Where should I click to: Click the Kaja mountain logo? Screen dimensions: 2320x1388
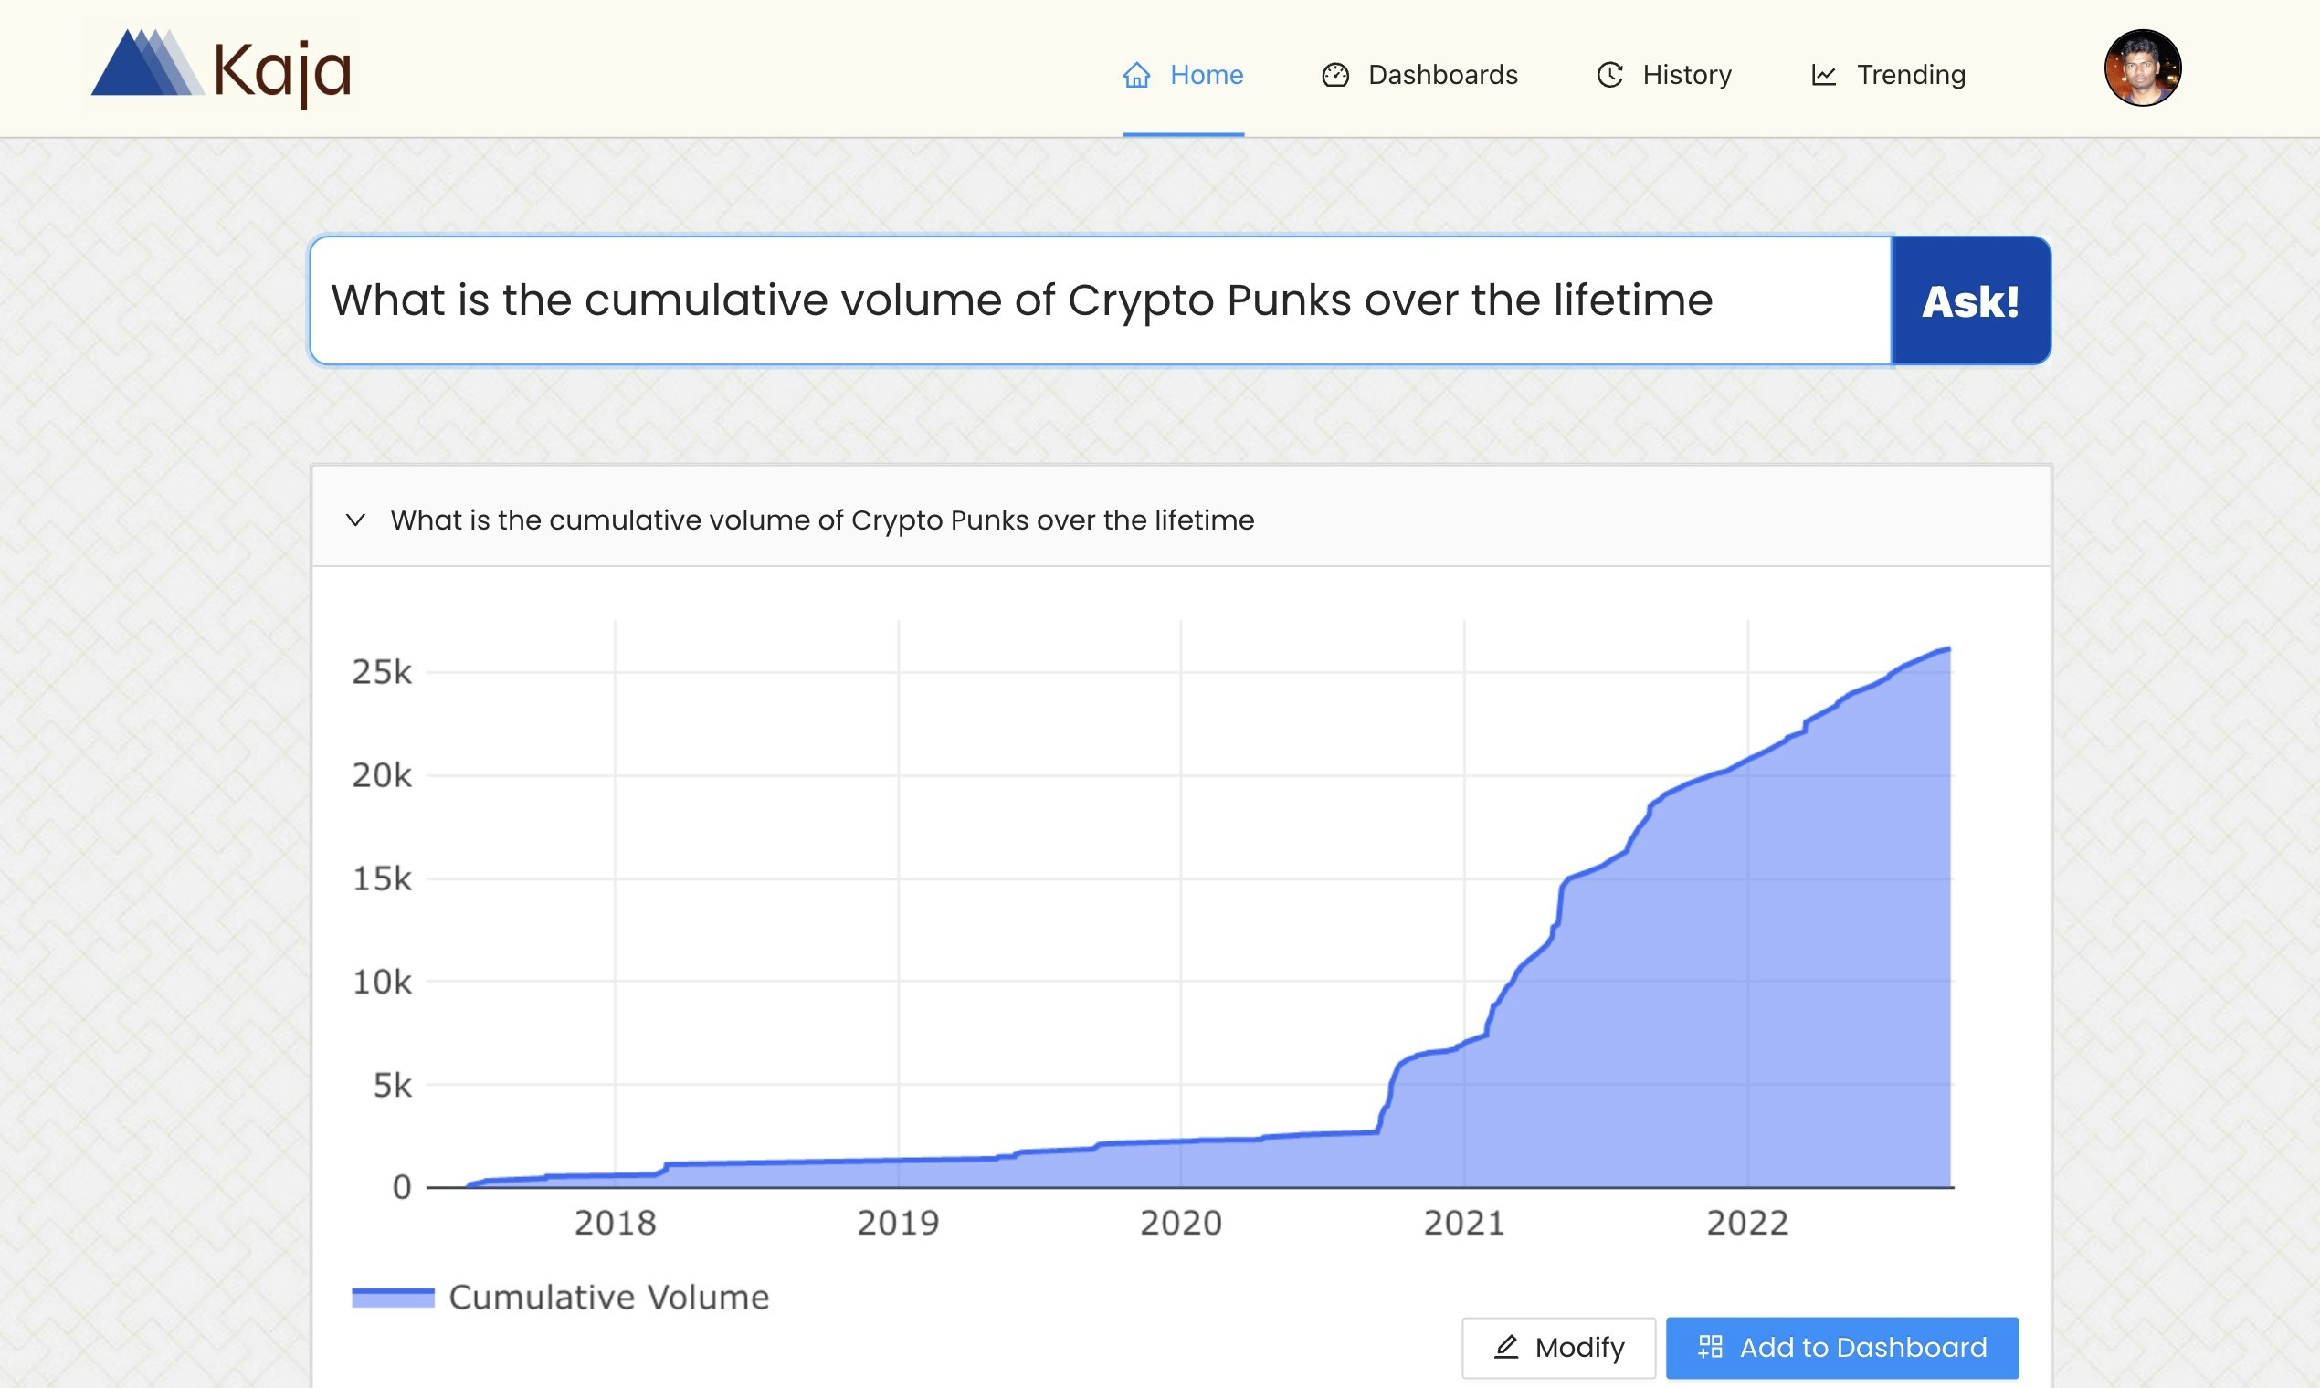click(148, 63)
